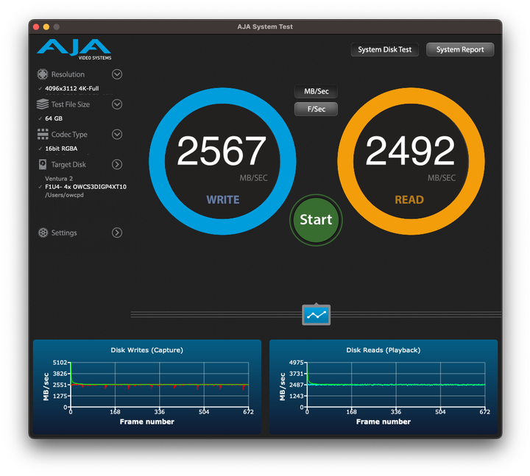Toggle the graph view chart icon
Screen dimensions: 530x476
point(316,315)
